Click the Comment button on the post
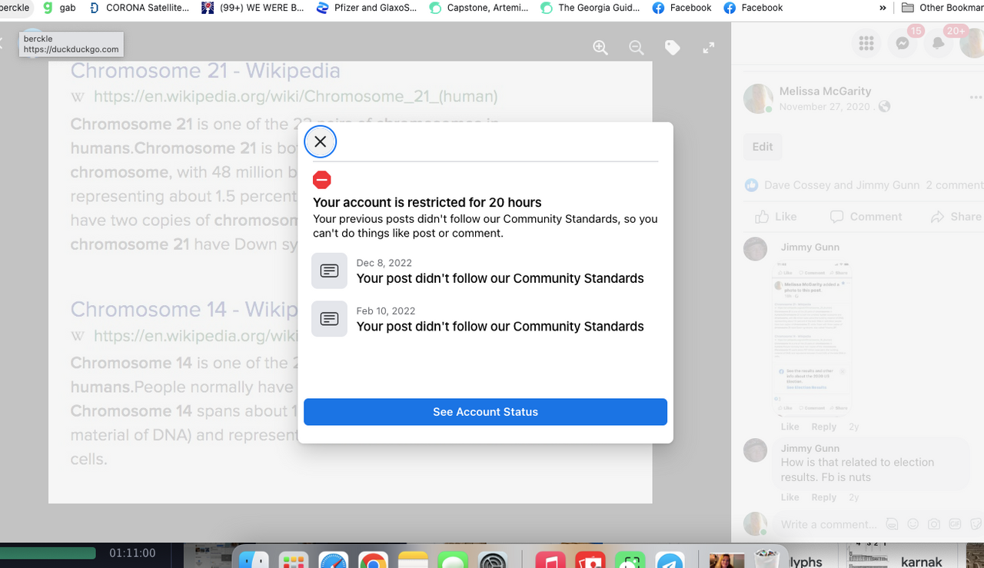984x568 pixels. coord(866,217)
